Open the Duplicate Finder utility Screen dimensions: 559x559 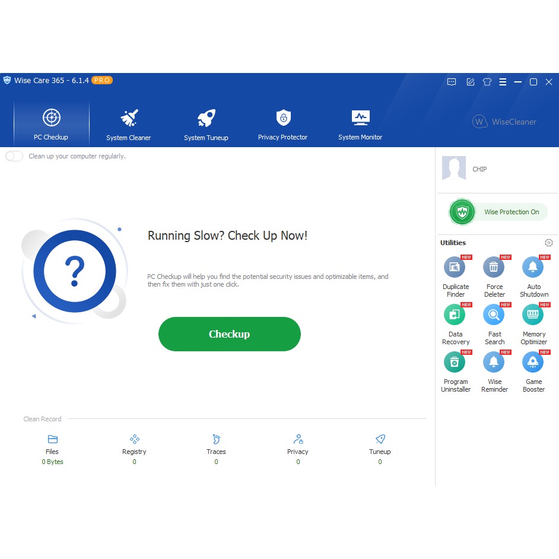(455, 268)
